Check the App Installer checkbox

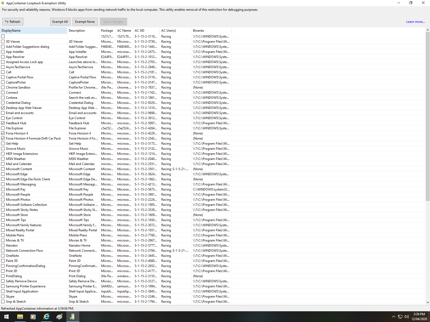(x=3, y=52)
